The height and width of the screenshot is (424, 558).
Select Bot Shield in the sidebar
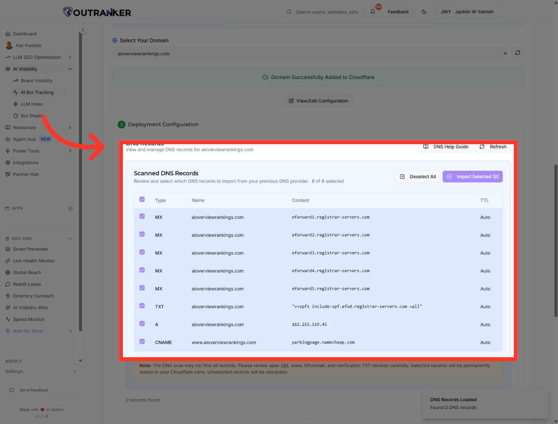[32, 115]
